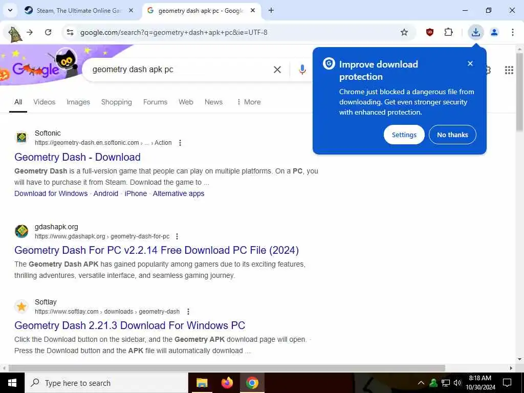The height and width of the screenshot is (393, 524).
Task: Open the Chrome tab search dropdown arrow
Action: (x=10, y=10)
